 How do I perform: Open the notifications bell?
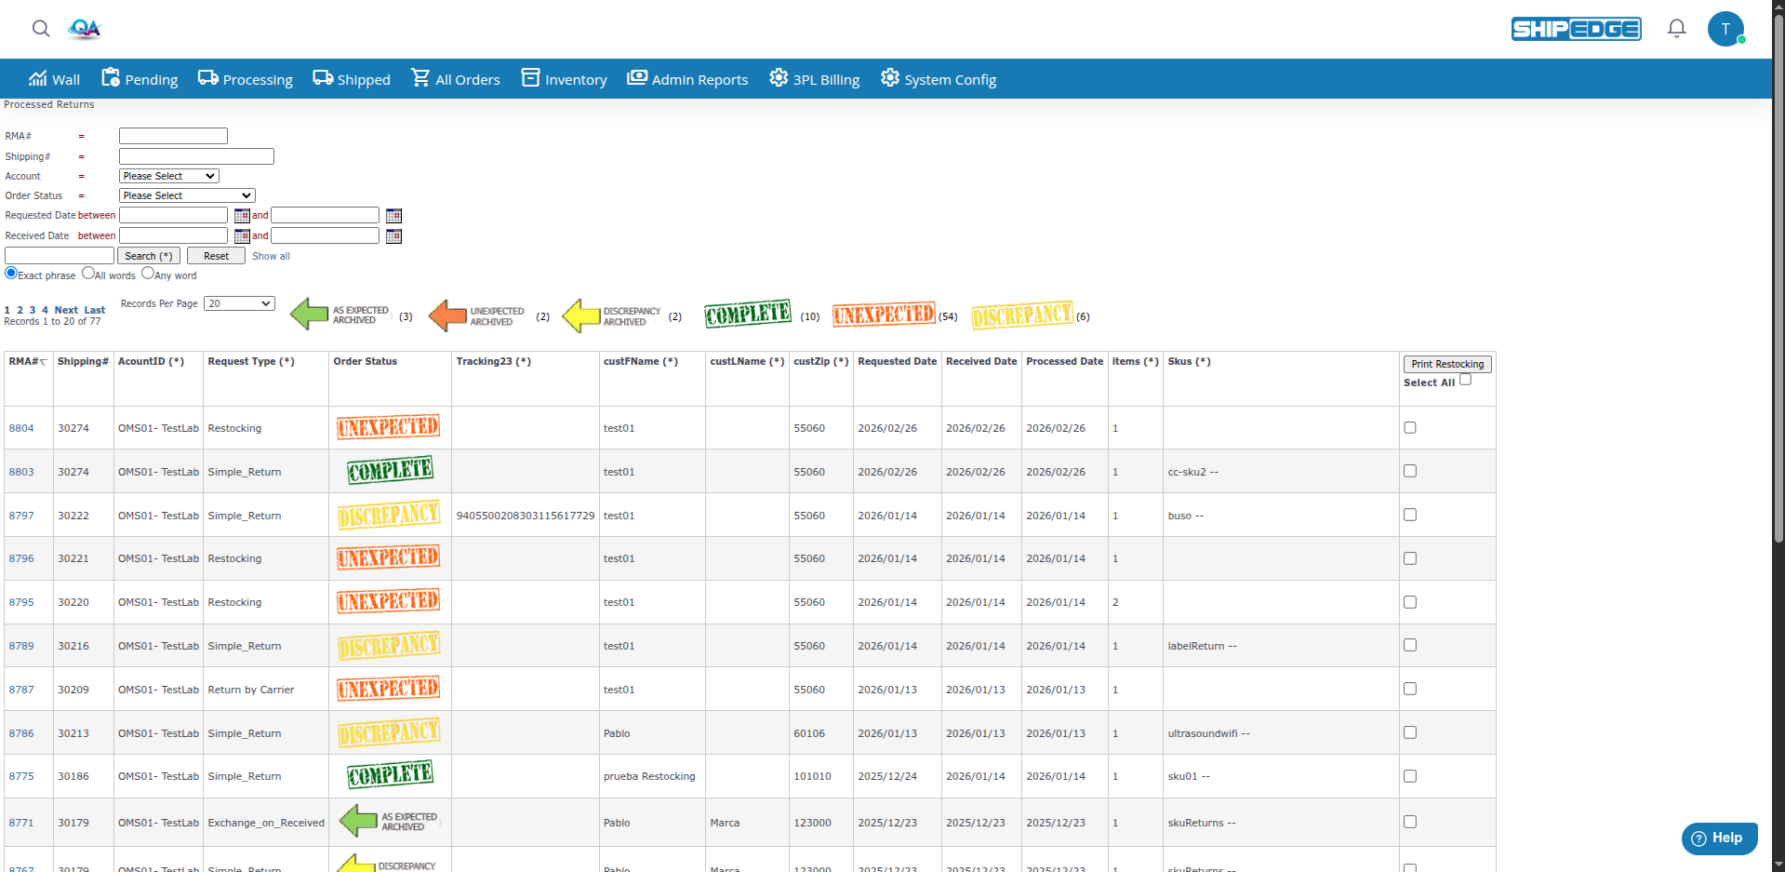pos(1676,29)
